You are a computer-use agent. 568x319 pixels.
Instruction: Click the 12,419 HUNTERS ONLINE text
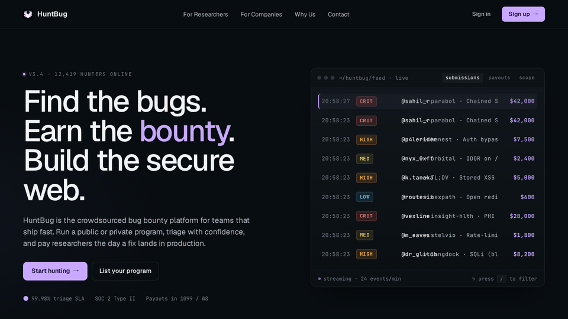click(93, 74)
